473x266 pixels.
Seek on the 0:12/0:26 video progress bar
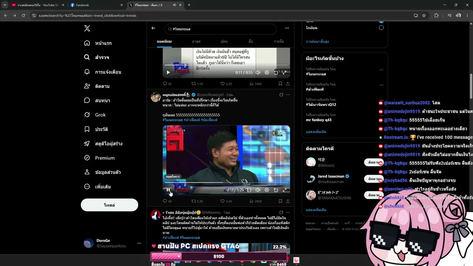(226, 183)
